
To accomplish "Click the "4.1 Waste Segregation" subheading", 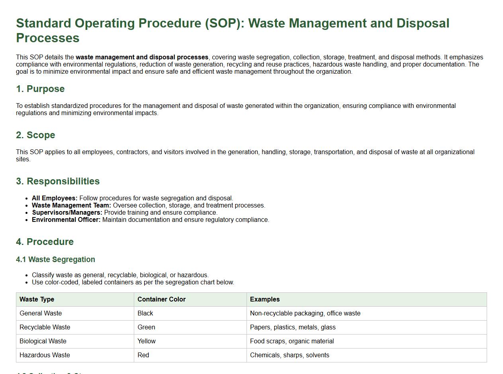I will (x=55, y=259).
